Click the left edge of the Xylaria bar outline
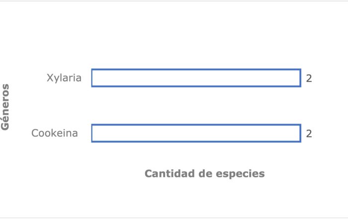The image size is (348, 219). [92, 78]
